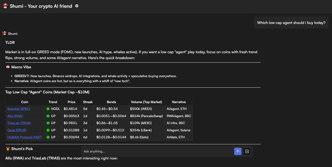Click the AI/agent, Solana narrative cell
This screenshot has width=332, height=167.
click(179, 130)
